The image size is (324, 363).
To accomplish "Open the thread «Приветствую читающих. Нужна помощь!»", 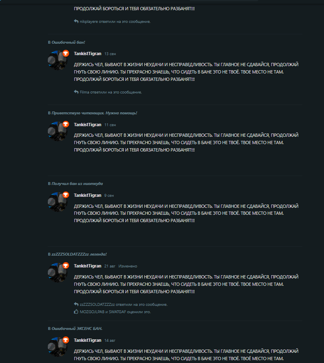I will click(94, 113).
